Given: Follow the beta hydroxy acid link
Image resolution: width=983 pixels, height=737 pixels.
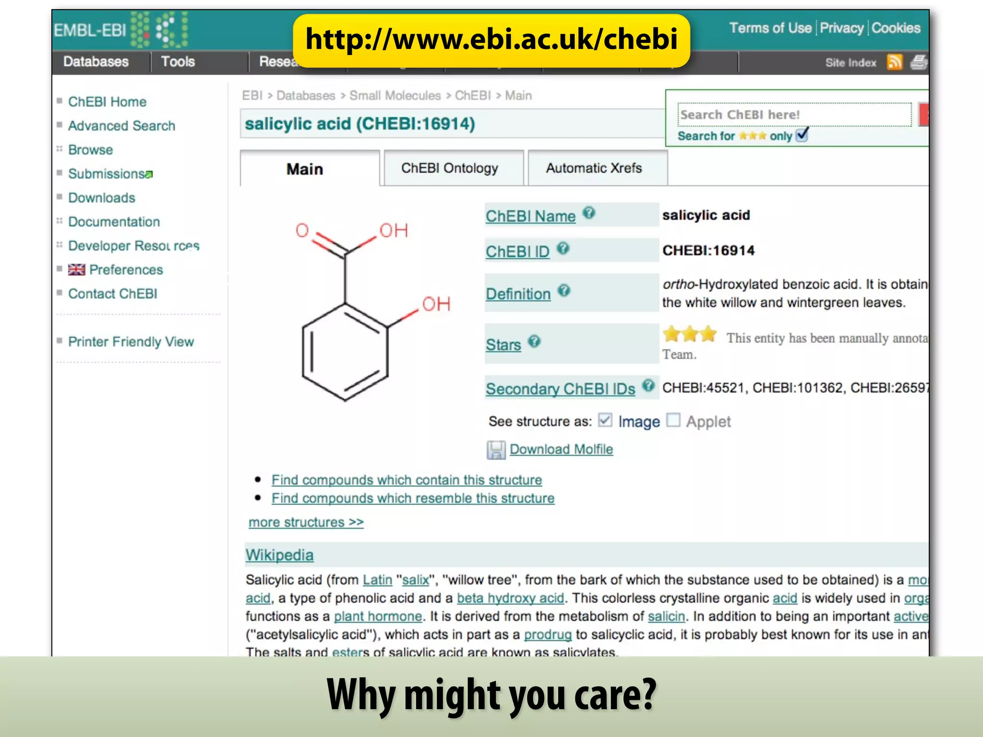Looking at the screenshot, I should tap(510, 598).
